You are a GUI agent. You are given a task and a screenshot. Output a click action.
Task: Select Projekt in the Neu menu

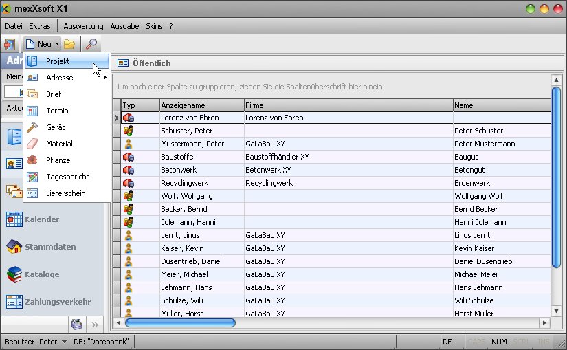coord(67,61)
